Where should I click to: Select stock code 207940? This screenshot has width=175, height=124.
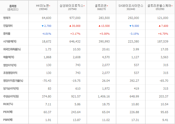pos(72,9)
